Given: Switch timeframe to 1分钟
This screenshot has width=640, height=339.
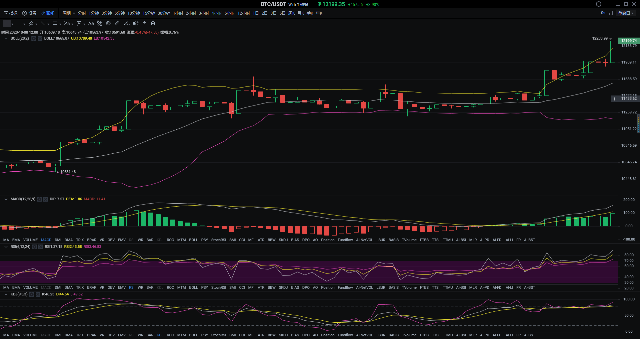Looking at the screenshot, I should click(94, 13).
